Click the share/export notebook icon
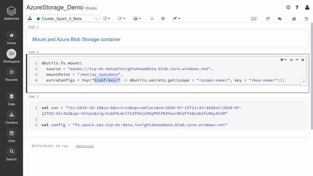Image resolution: width=313 pixels, height=176 pixels. 268,19
